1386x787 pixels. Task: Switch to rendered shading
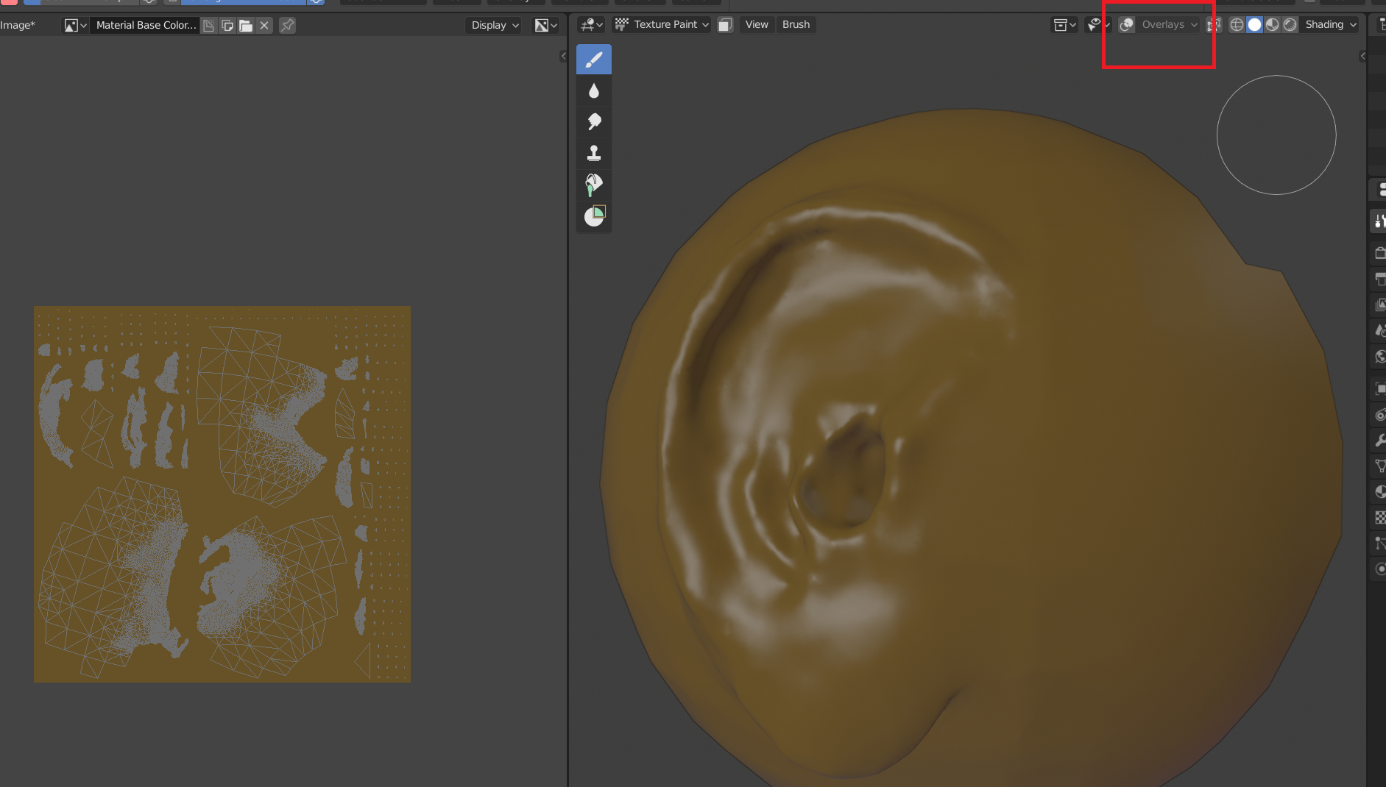click(1290, 24)
